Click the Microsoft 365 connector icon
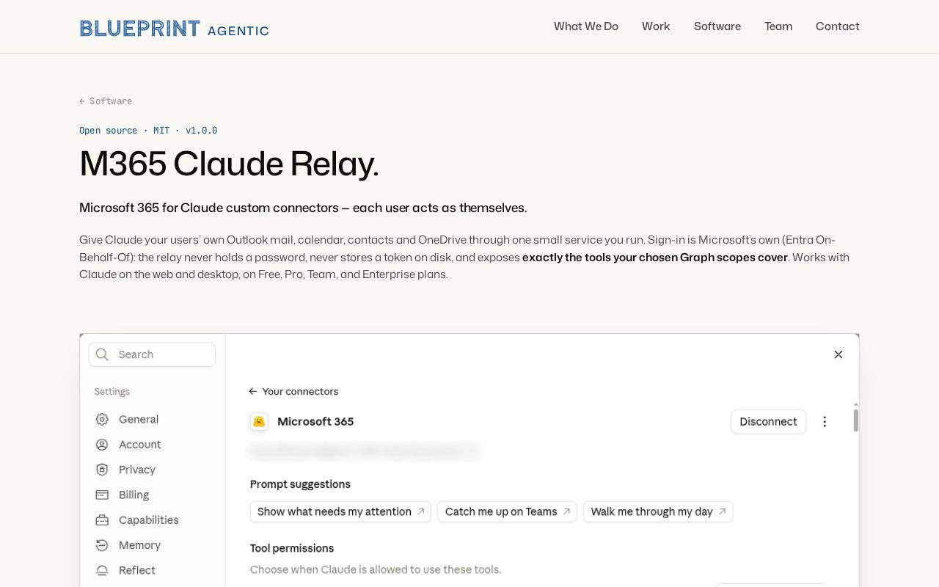The height and width of the screenshot is (587, 939). coord(259,422)
